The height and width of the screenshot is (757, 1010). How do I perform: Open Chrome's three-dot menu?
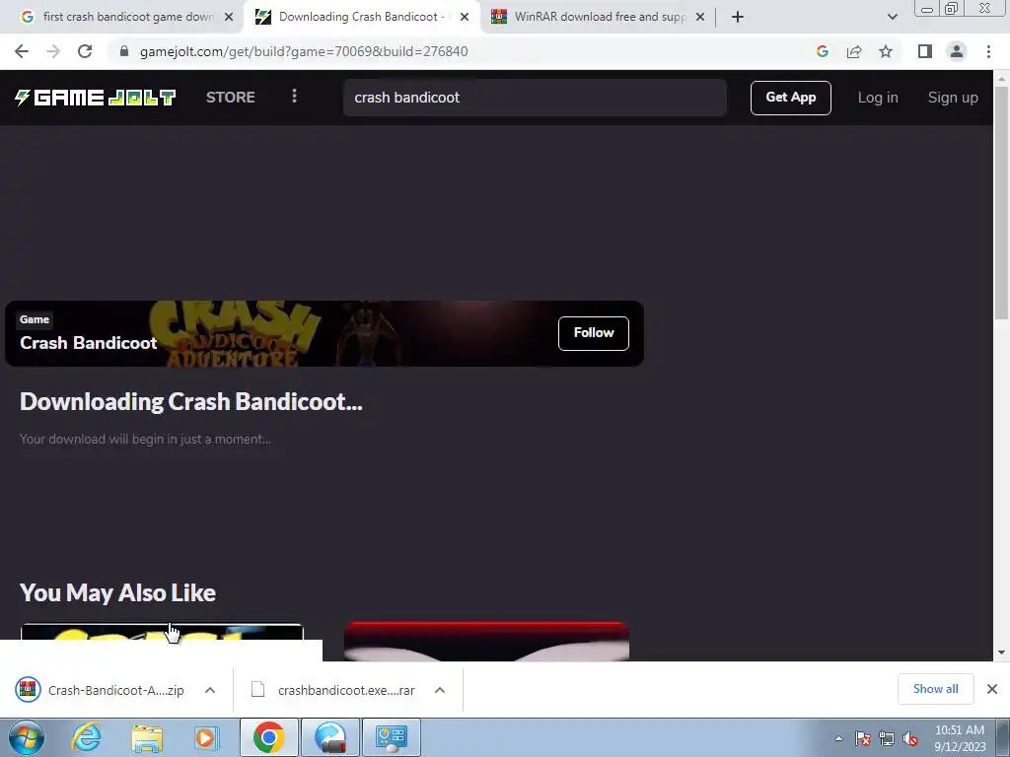point(988,51)
